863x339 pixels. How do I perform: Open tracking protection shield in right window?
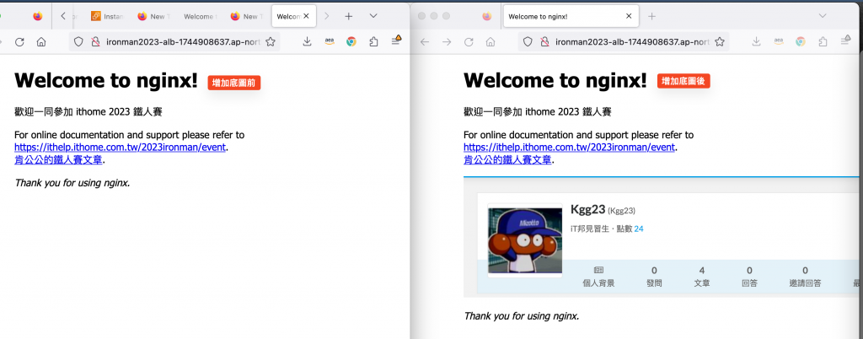coord(528,41)
